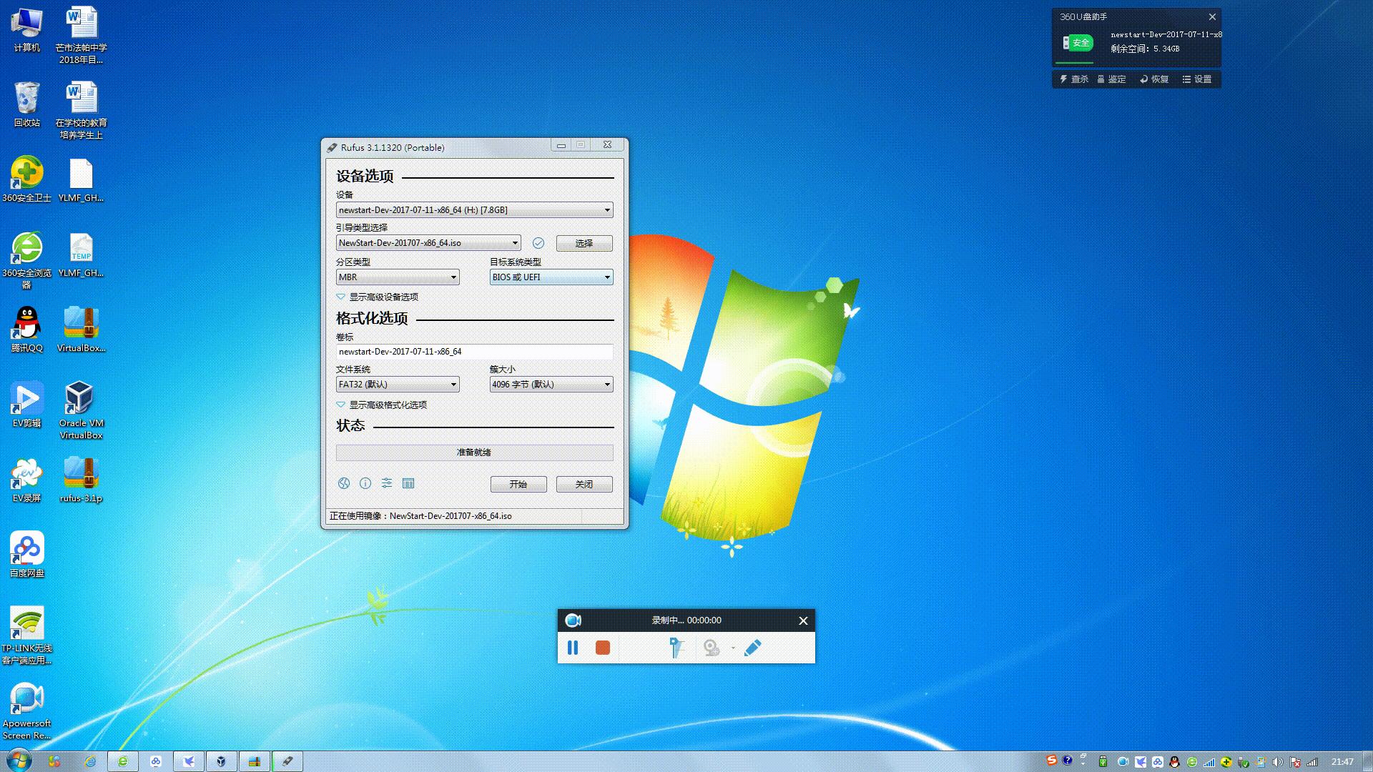Viewport: 1373px width, 772px height.
Task: Click the recorder webcam icon
Action: [x=711, y=648]
